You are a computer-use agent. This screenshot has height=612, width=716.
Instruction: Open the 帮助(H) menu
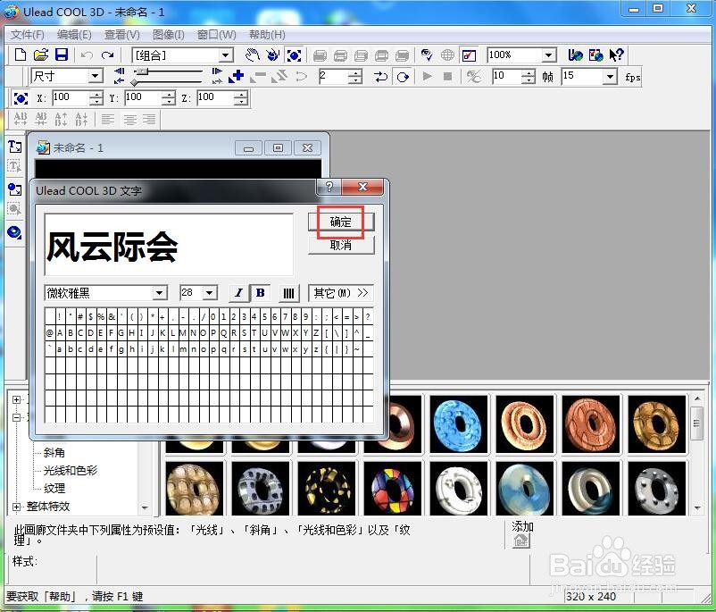click(x=267, y=35)
